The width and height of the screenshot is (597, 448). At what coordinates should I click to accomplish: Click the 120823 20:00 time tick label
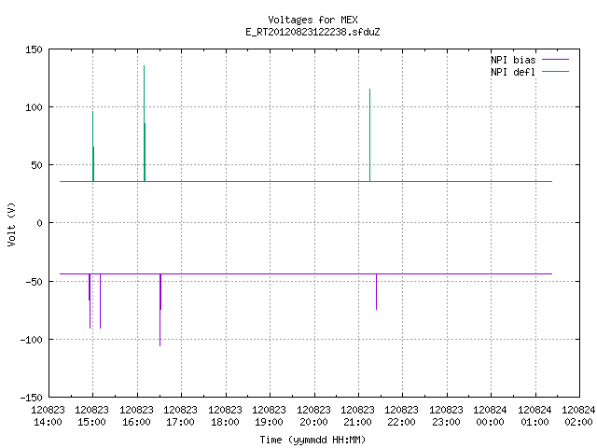click(313, 416)
